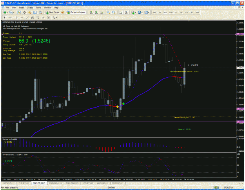
Task: Open the Indicators list dropdown
Action: [134, 12]
